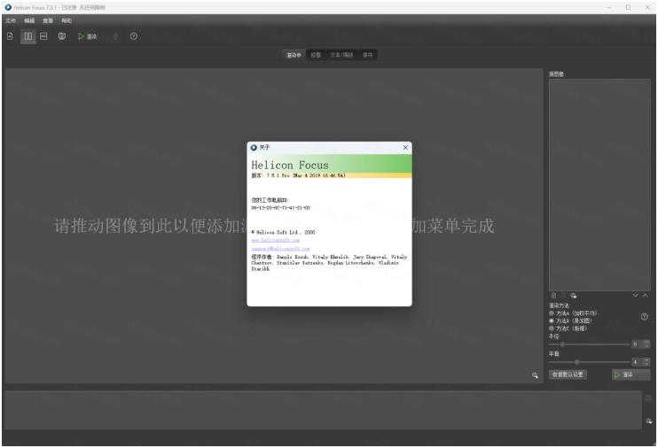
Task: Close the 关于 about dialog
Action: pos(405,148)
